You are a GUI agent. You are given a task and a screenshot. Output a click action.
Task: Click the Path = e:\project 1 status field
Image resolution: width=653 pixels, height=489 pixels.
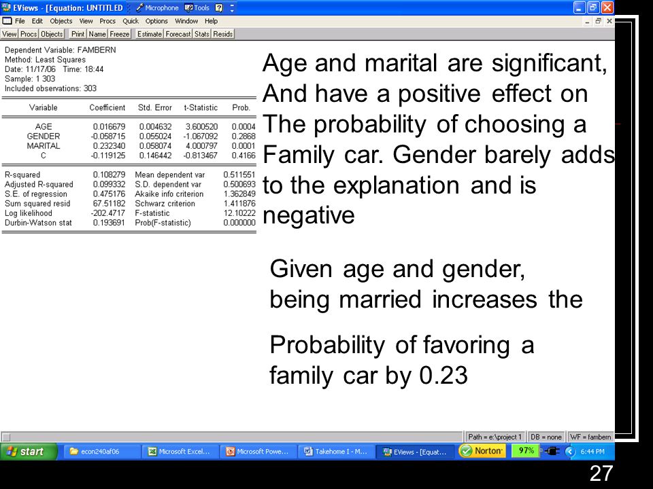tap(495, 437)
